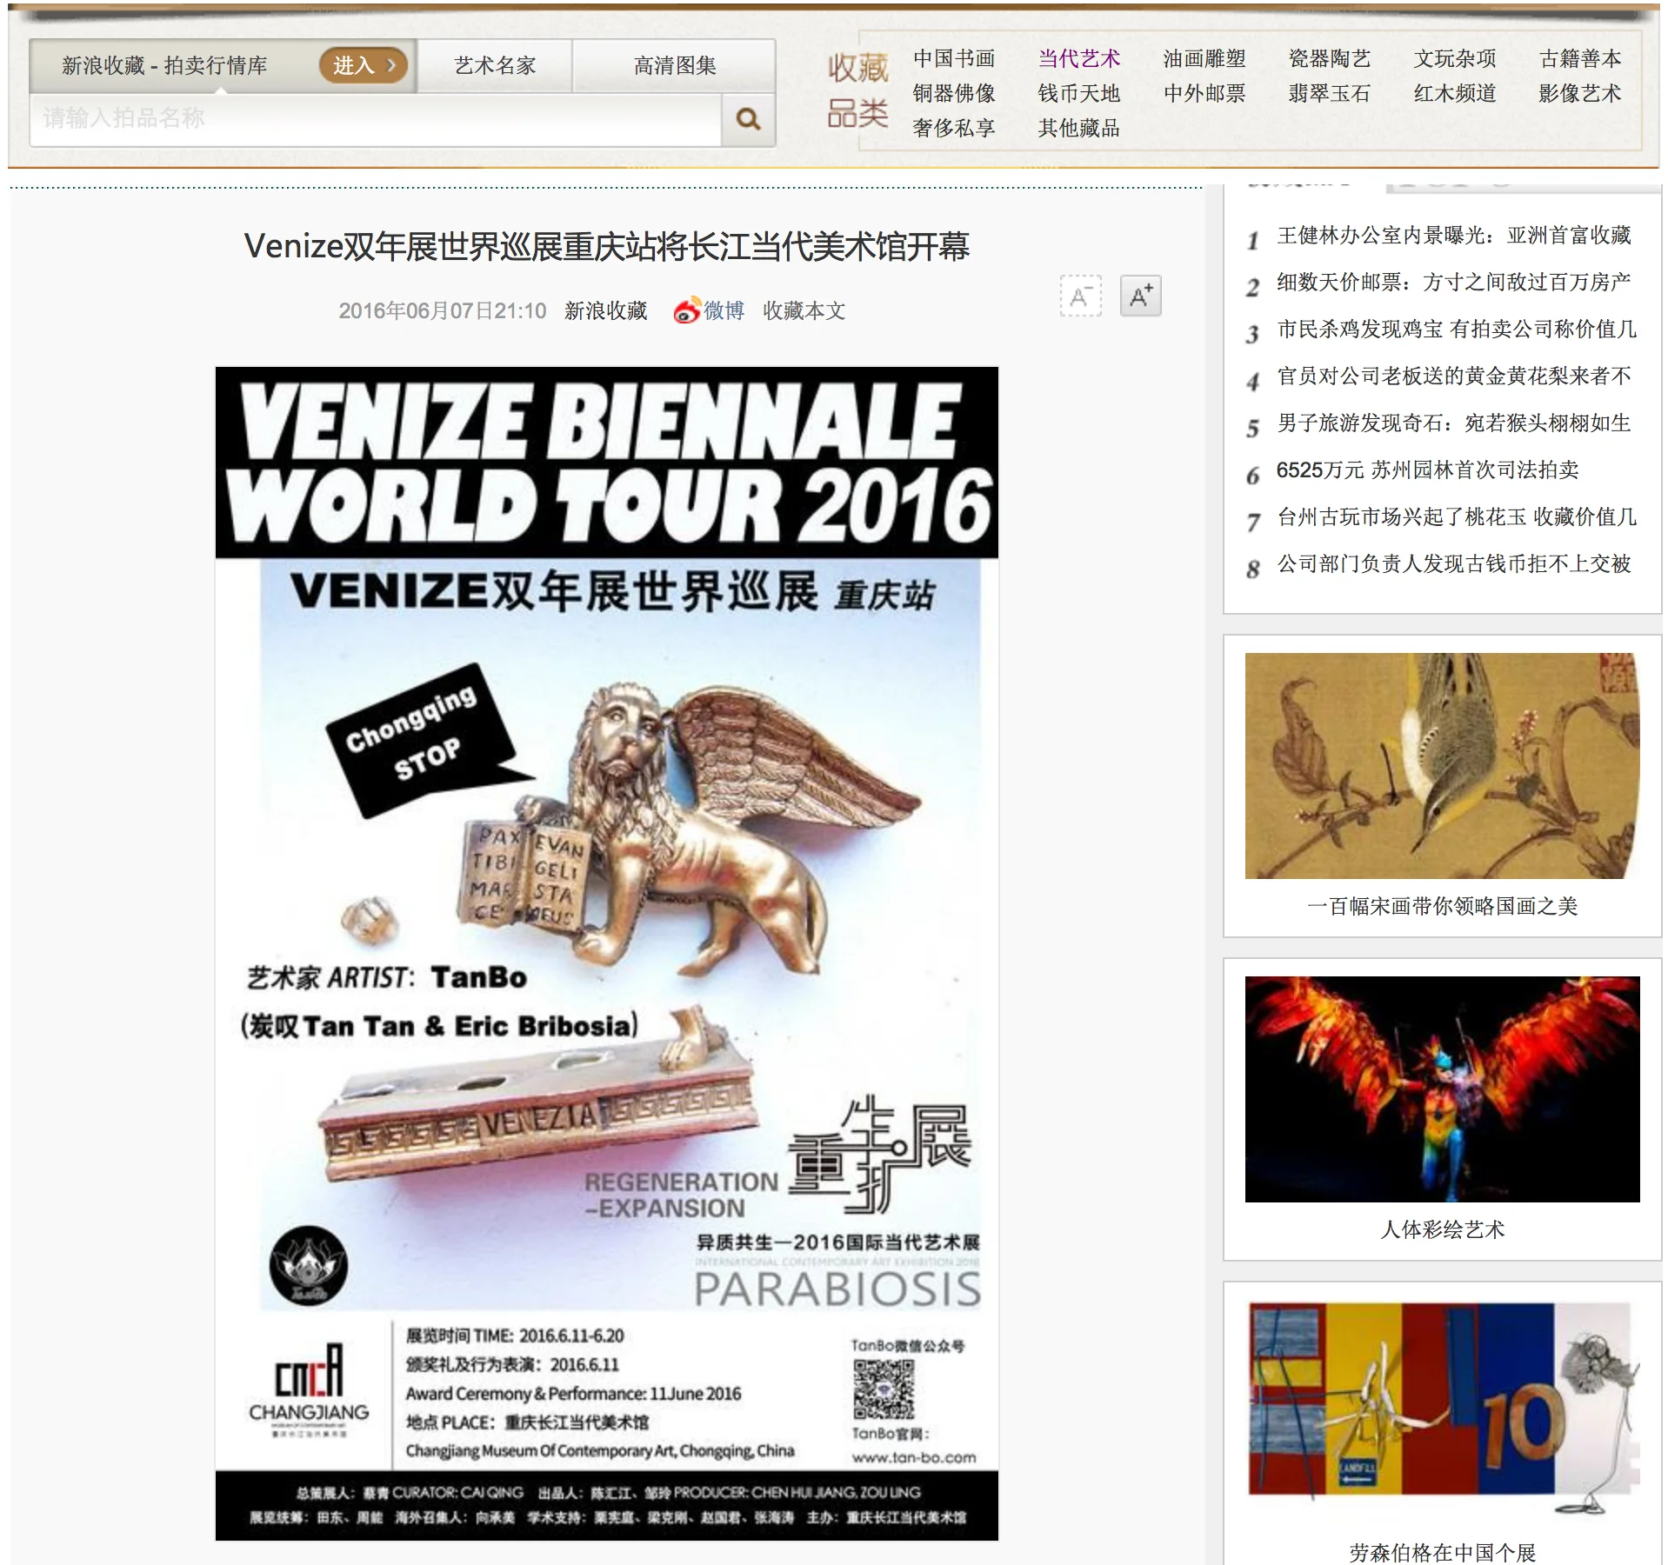This screenshot has height=1565, width=1668.
Task: Open 影像艺术 category
Action: [x=1579, y=93]
